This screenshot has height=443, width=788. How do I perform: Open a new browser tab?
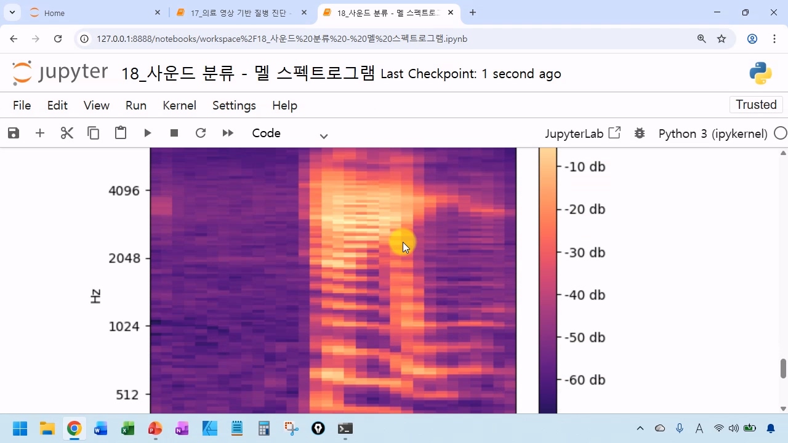[473, 12]
